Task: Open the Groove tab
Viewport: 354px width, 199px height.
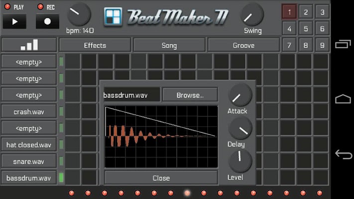Action: click(243, 45)
